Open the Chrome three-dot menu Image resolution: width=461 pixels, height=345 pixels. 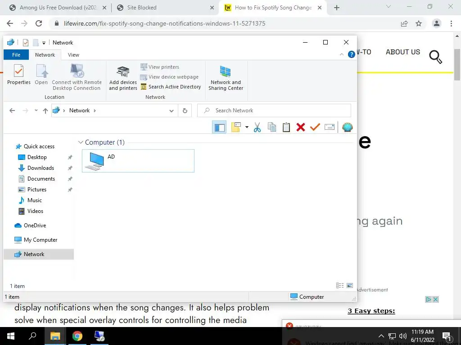tap(451, 23)
